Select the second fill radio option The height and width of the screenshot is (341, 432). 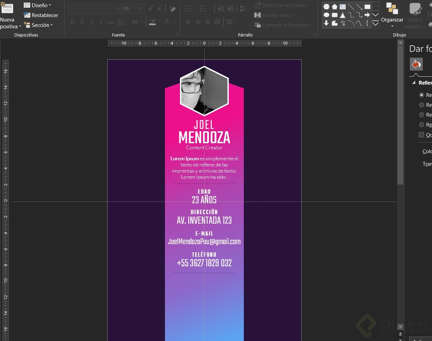click(421, 105)
